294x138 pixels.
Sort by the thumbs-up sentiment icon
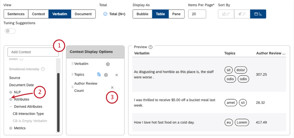pyautogui.click(x=226, y=14)
